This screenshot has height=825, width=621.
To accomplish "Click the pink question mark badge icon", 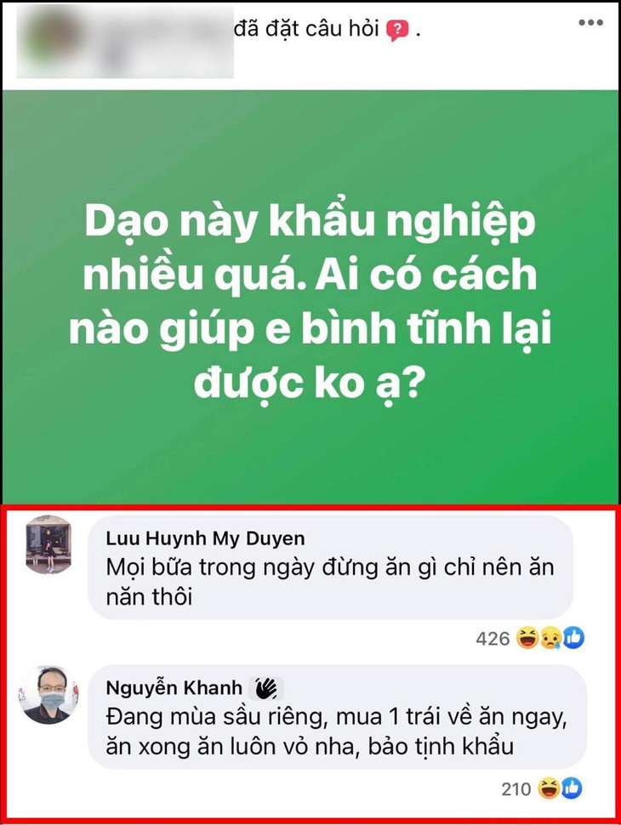I will point(397,31).
